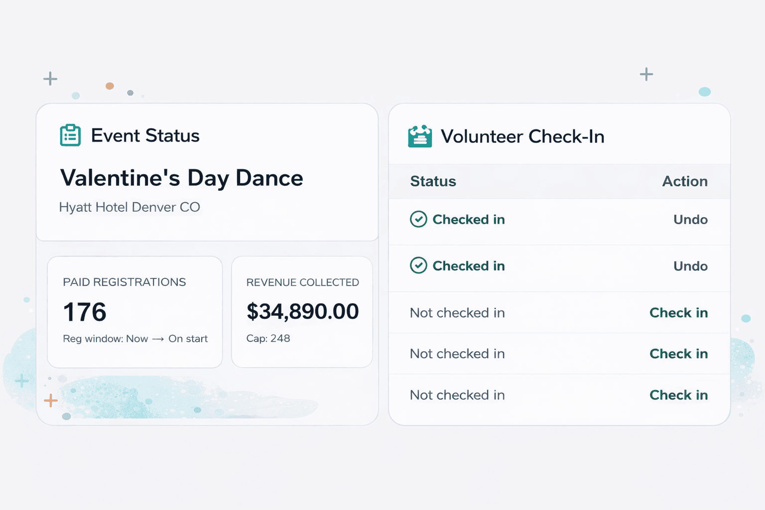This screenshot has width=765, height=510.
Task: Select the Paid Registrations 176 value
Action: click(85, 312)
